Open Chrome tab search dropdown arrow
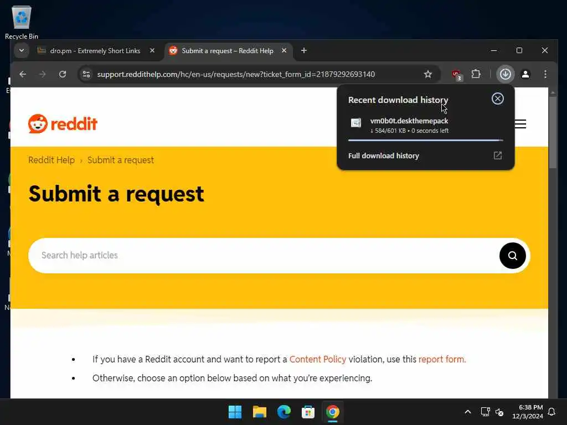567x425 pixels. 22,50
